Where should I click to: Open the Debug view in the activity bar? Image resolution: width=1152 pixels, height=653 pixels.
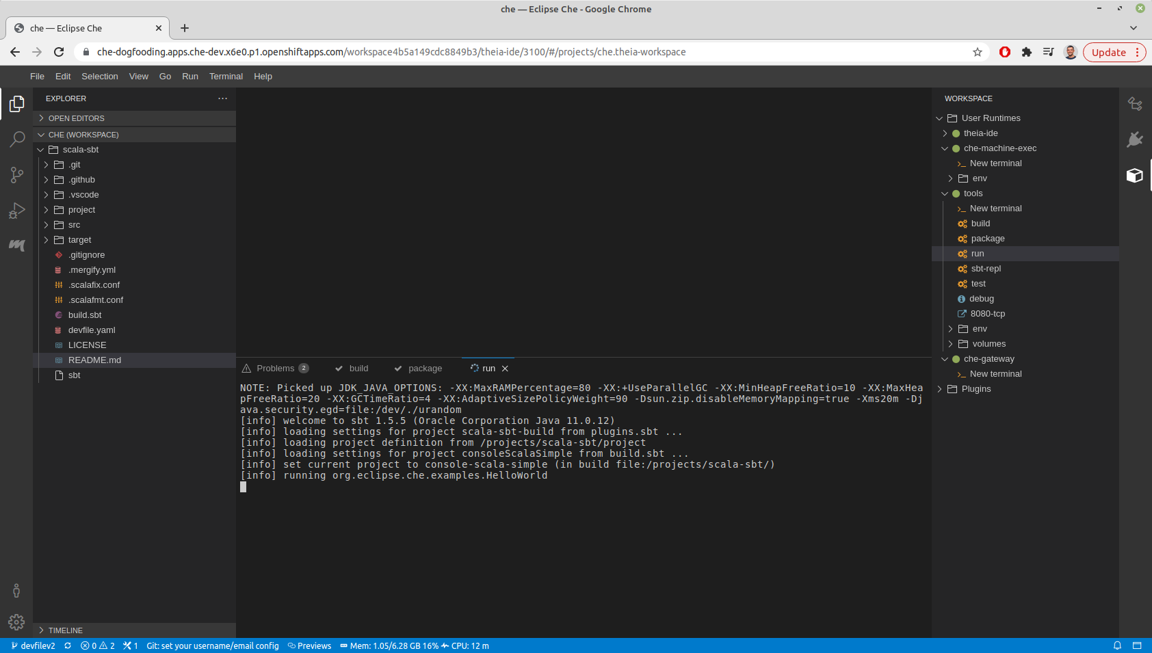[16, 210]
